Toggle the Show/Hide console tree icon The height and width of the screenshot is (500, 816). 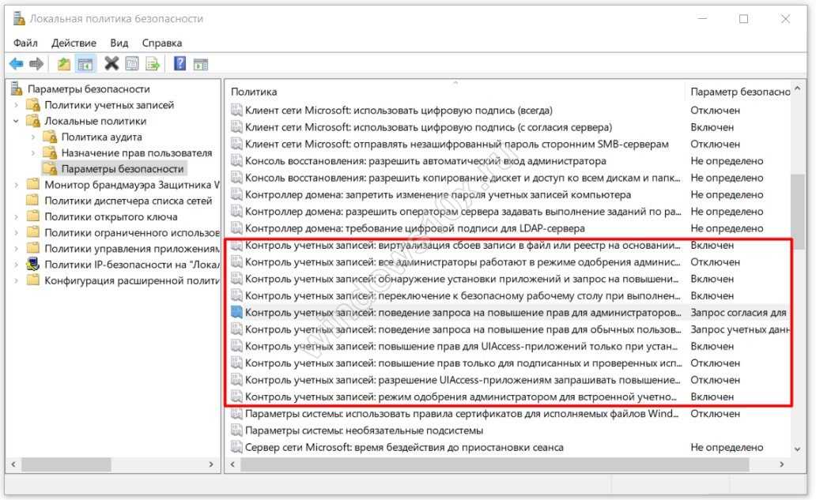(85, 64)
